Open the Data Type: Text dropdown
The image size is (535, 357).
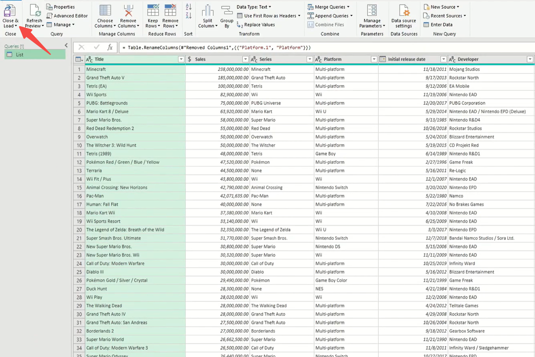(254, 7)
